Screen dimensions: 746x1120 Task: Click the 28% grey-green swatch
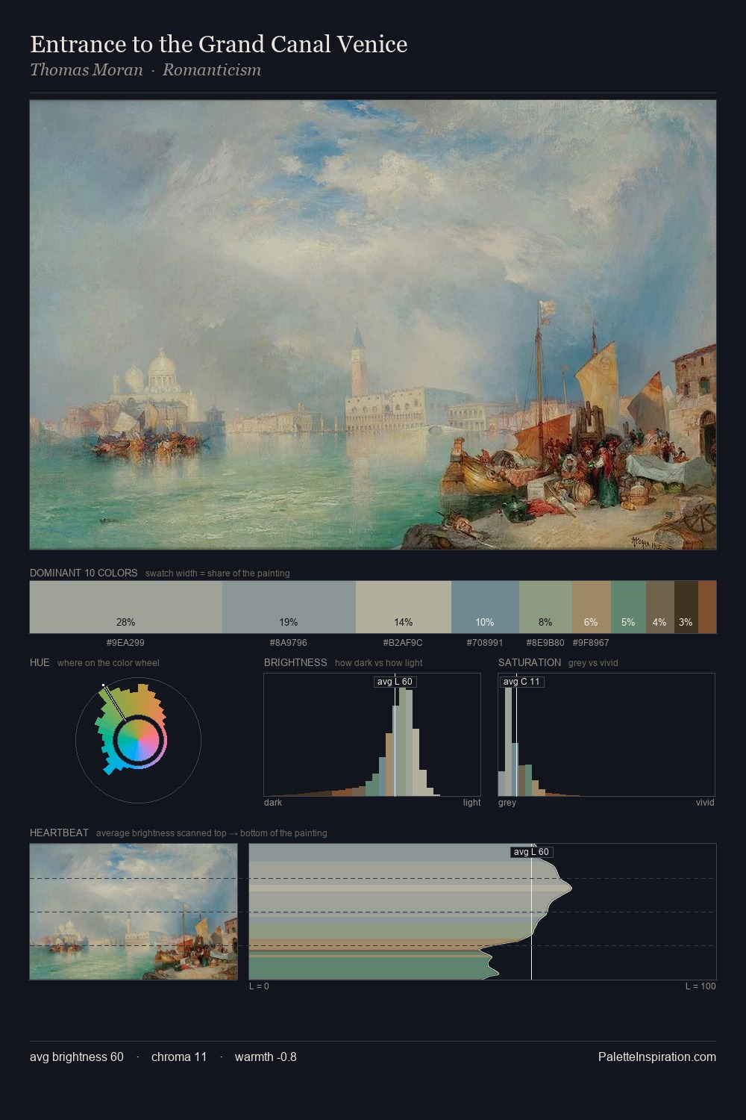coord(126,607)
